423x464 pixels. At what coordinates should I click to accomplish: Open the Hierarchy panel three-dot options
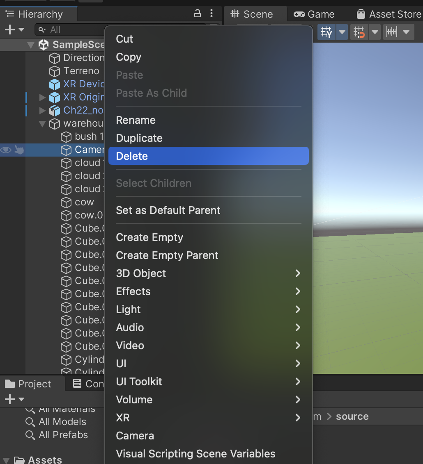point(211,14)
